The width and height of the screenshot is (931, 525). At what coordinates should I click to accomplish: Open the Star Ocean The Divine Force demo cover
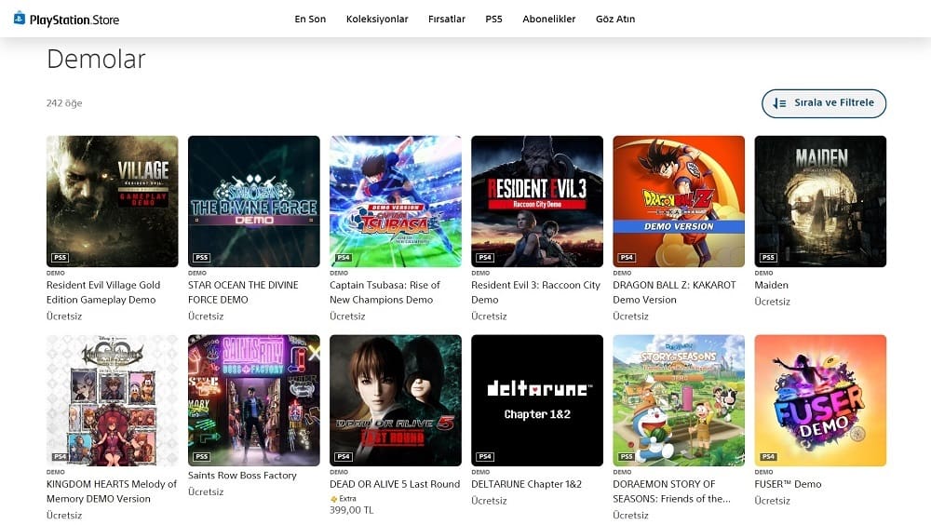(x=253, y=201)
